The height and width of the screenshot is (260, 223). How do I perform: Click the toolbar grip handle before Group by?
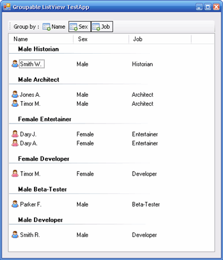[x=10, y=27]
